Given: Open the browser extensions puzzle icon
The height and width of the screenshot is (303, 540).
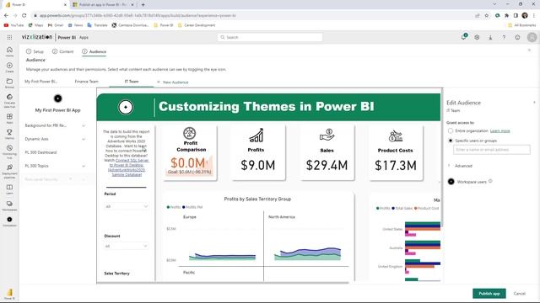Looking at the screenshot, I should 506,15.
